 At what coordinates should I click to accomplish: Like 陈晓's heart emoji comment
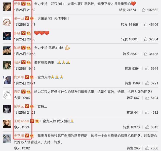tap(145, 39)
